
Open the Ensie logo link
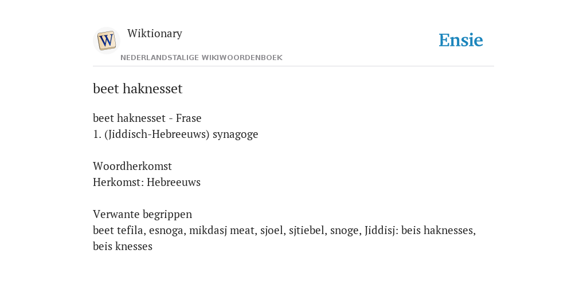point(461,41)
